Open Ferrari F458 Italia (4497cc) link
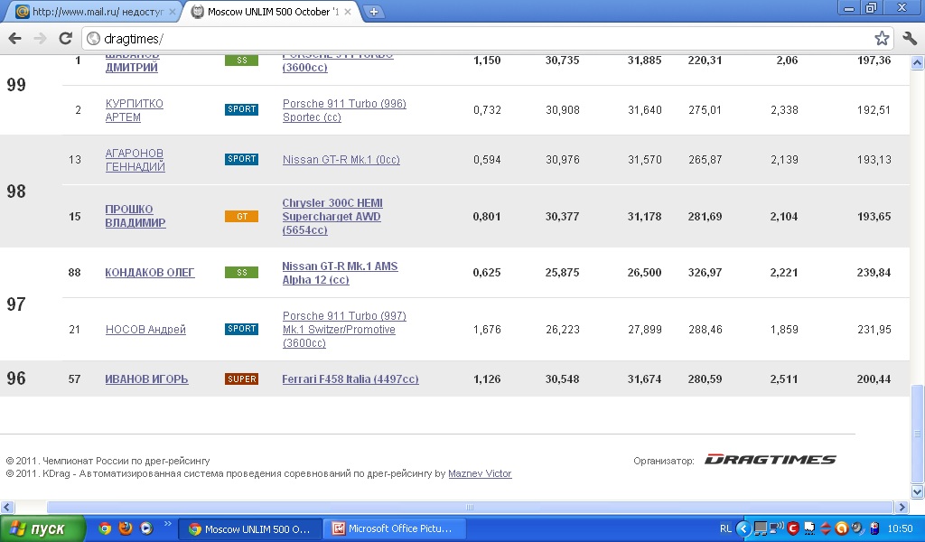Image resolution: width=925 pixels, height=542 pixels. tap(350, 379)
